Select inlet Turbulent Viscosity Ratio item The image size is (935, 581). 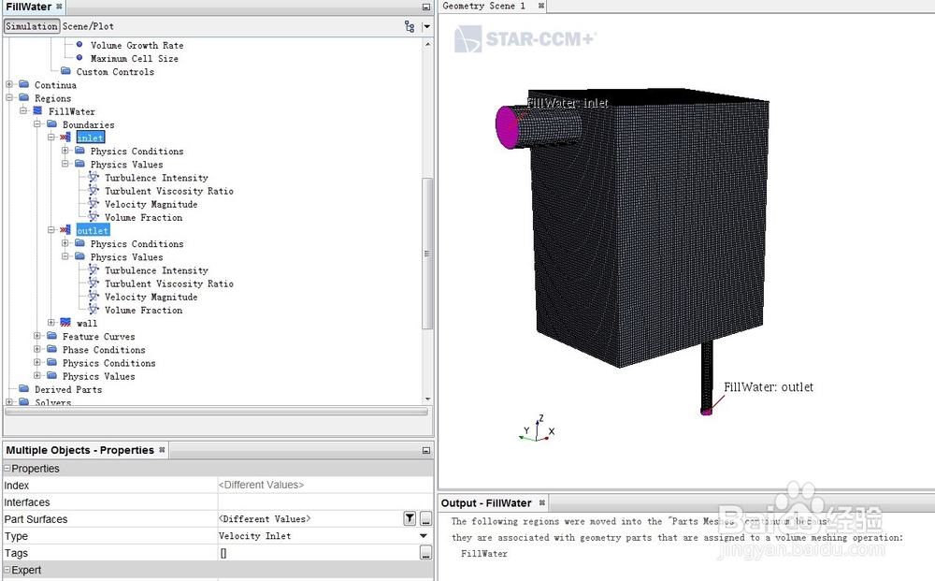[x=168, y=191]
